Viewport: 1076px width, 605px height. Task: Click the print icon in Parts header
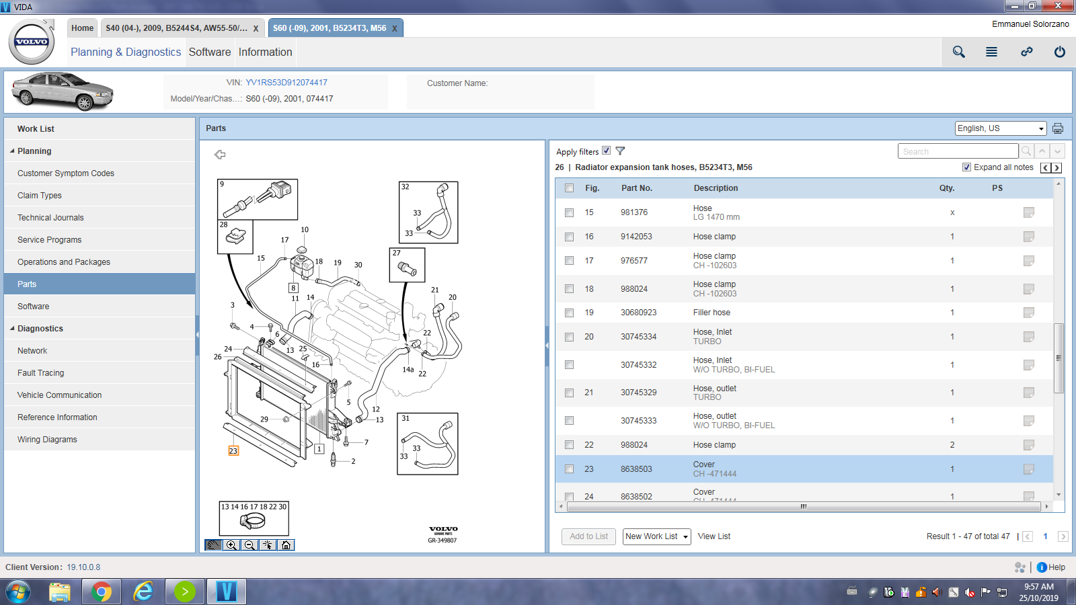[x=1058, y=128]
